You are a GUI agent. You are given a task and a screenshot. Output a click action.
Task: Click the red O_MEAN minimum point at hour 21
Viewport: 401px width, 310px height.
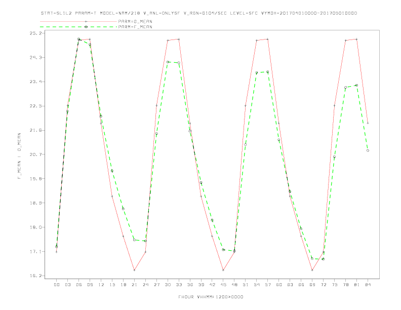tap(134, 270)
